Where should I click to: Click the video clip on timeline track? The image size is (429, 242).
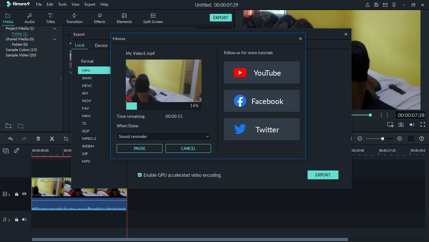pyautogui.click(x=79, y=194)
